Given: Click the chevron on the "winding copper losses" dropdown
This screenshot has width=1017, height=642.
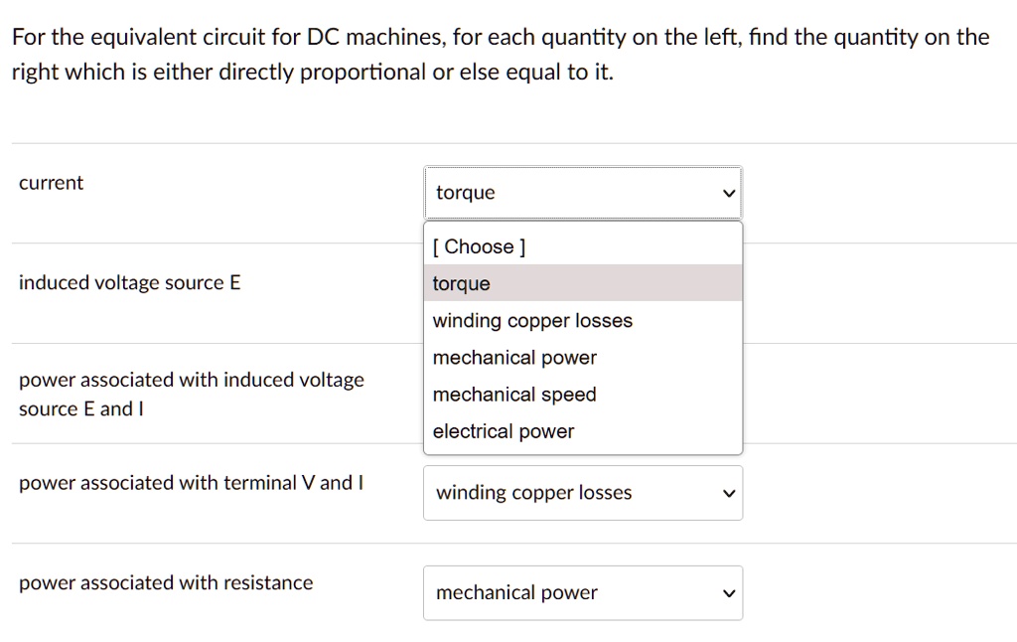Looking at the screenshot, I should (728, 493).
